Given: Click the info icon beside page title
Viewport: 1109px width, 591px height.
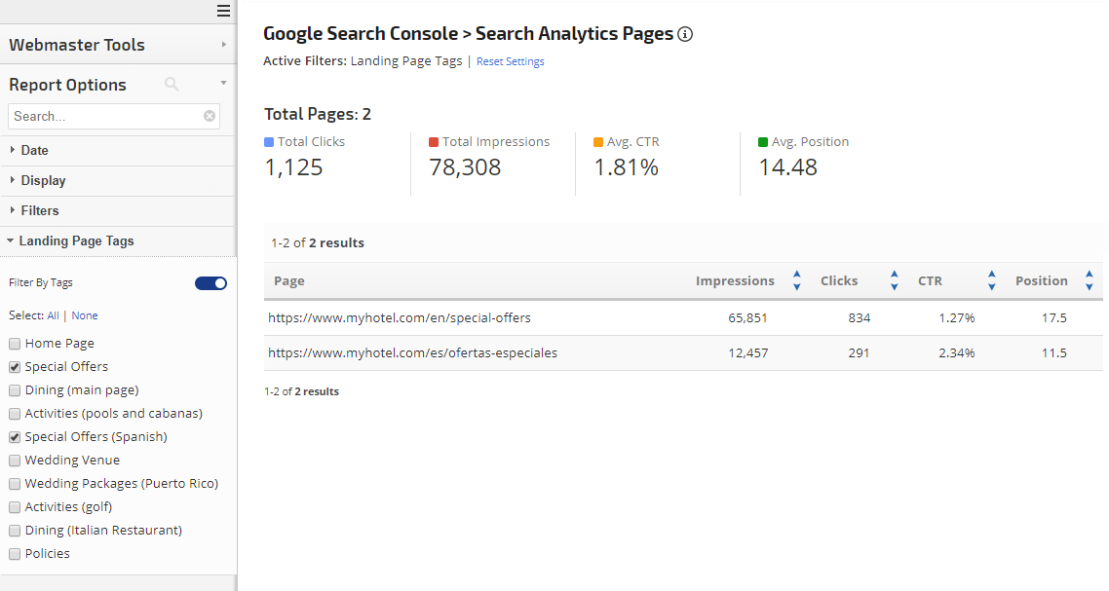Looking at the screenshot, I should [685, 35].
